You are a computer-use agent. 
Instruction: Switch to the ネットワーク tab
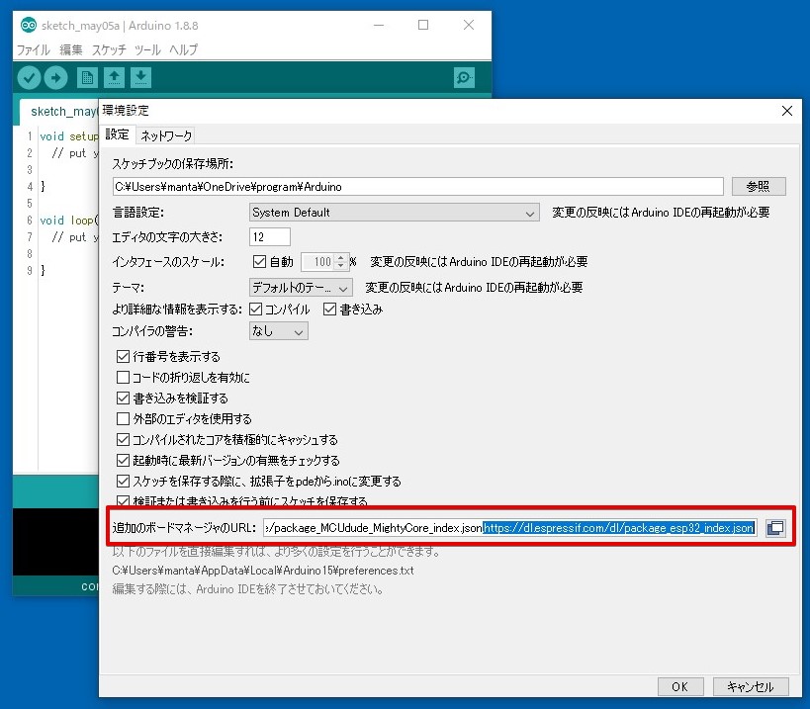click(x=166, y=135)
